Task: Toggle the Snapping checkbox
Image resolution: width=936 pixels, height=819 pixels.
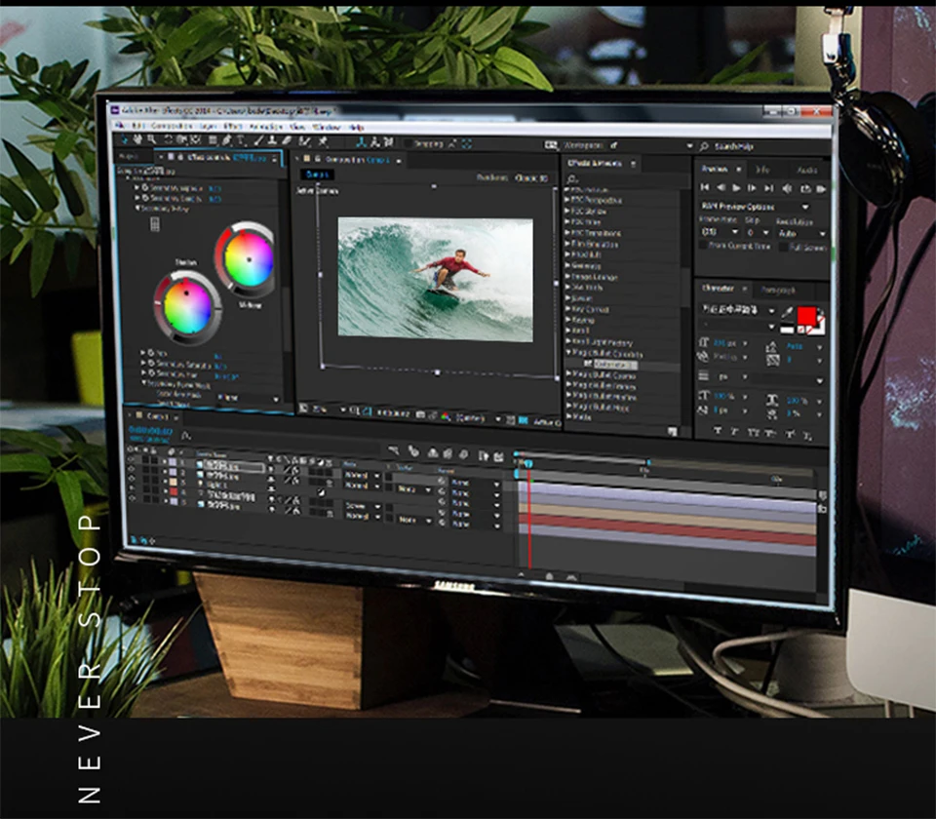Action: point(409,143)
